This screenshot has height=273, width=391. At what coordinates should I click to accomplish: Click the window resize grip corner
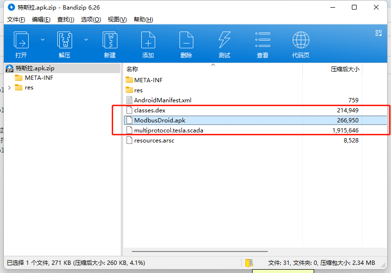383,266
